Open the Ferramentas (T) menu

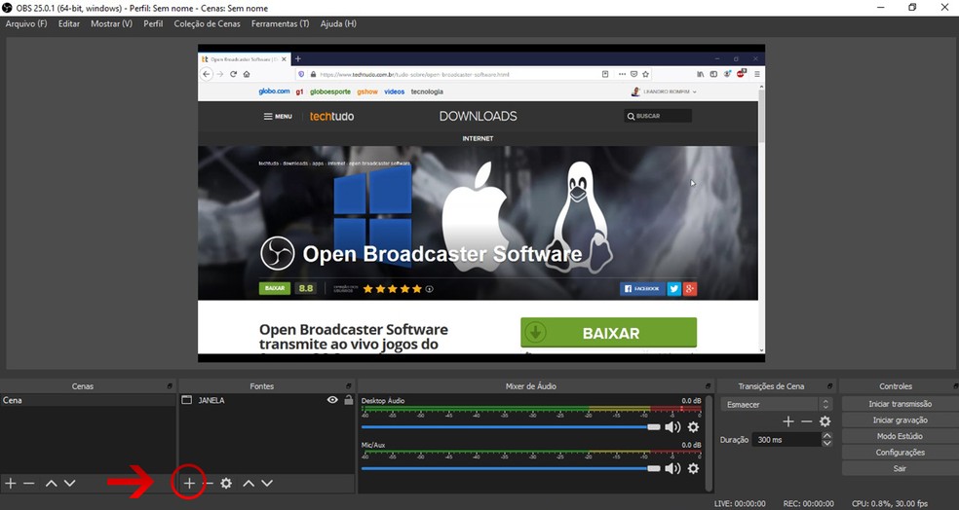coord(280,23)
